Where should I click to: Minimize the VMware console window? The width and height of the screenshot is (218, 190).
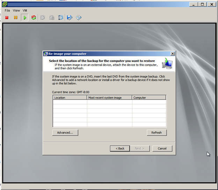pyautogui.click(x=194, y=4)
